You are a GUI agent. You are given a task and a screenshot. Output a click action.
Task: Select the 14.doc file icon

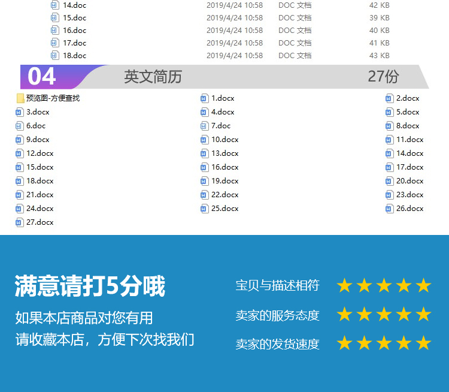pos(54,5)
